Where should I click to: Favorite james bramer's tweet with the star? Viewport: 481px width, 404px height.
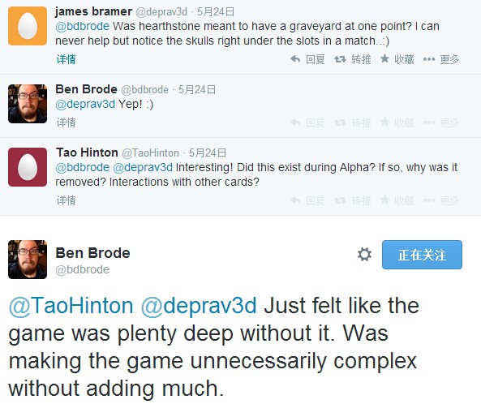397,59
